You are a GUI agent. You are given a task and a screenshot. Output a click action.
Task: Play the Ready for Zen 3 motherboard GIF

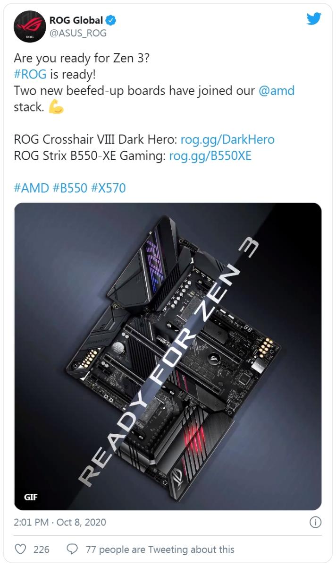pos(168,357)
